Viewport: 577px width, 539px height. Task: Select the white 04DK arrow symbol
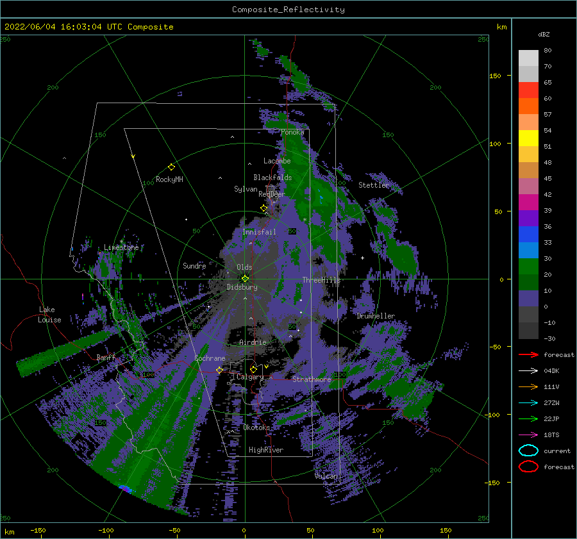point(528,371)
